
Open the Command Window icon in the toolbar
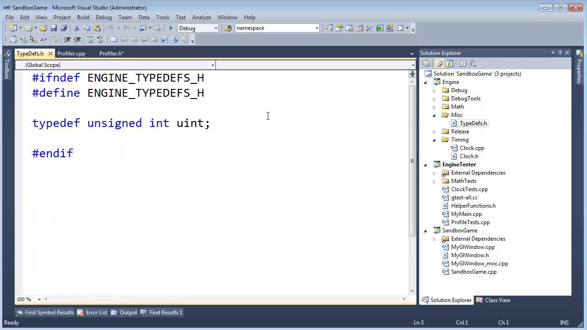pos(399,28)
